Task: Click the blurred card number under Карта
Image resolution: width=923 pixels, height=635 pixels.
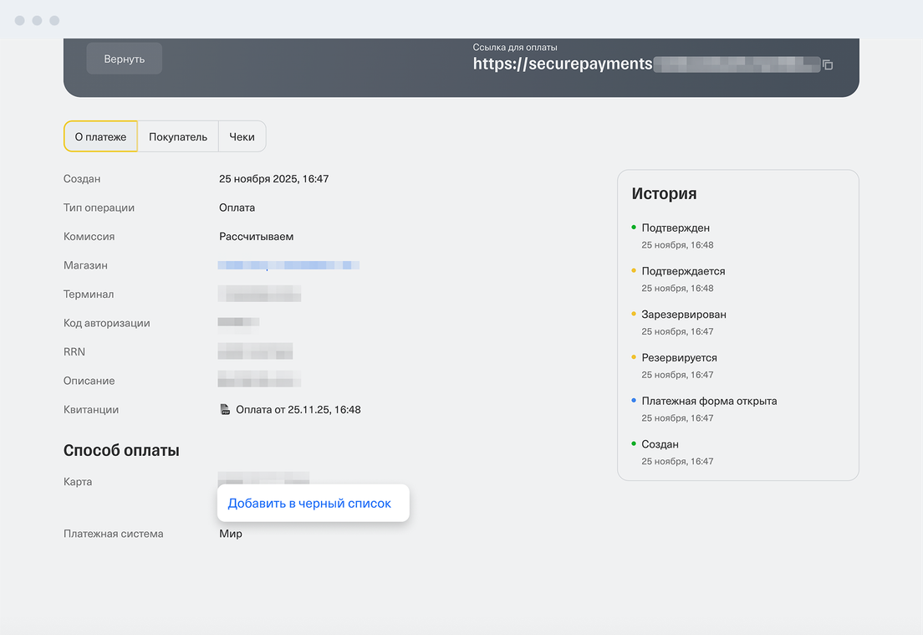Action: (263, 478)
